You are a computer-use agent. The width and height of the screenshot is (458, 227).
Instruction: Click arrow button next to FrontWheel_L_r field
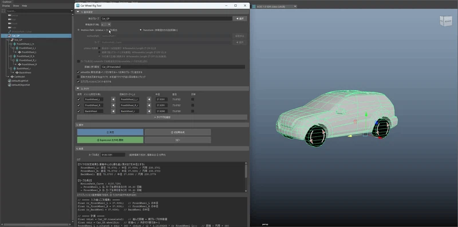click(x=149, y=99)
